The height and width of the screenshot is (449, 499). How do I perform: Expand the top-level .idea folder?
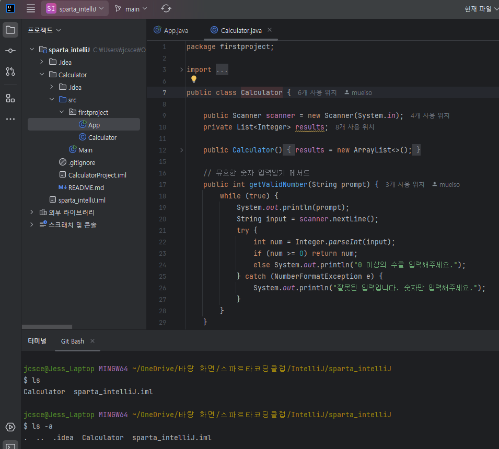[x=42, y=62]
